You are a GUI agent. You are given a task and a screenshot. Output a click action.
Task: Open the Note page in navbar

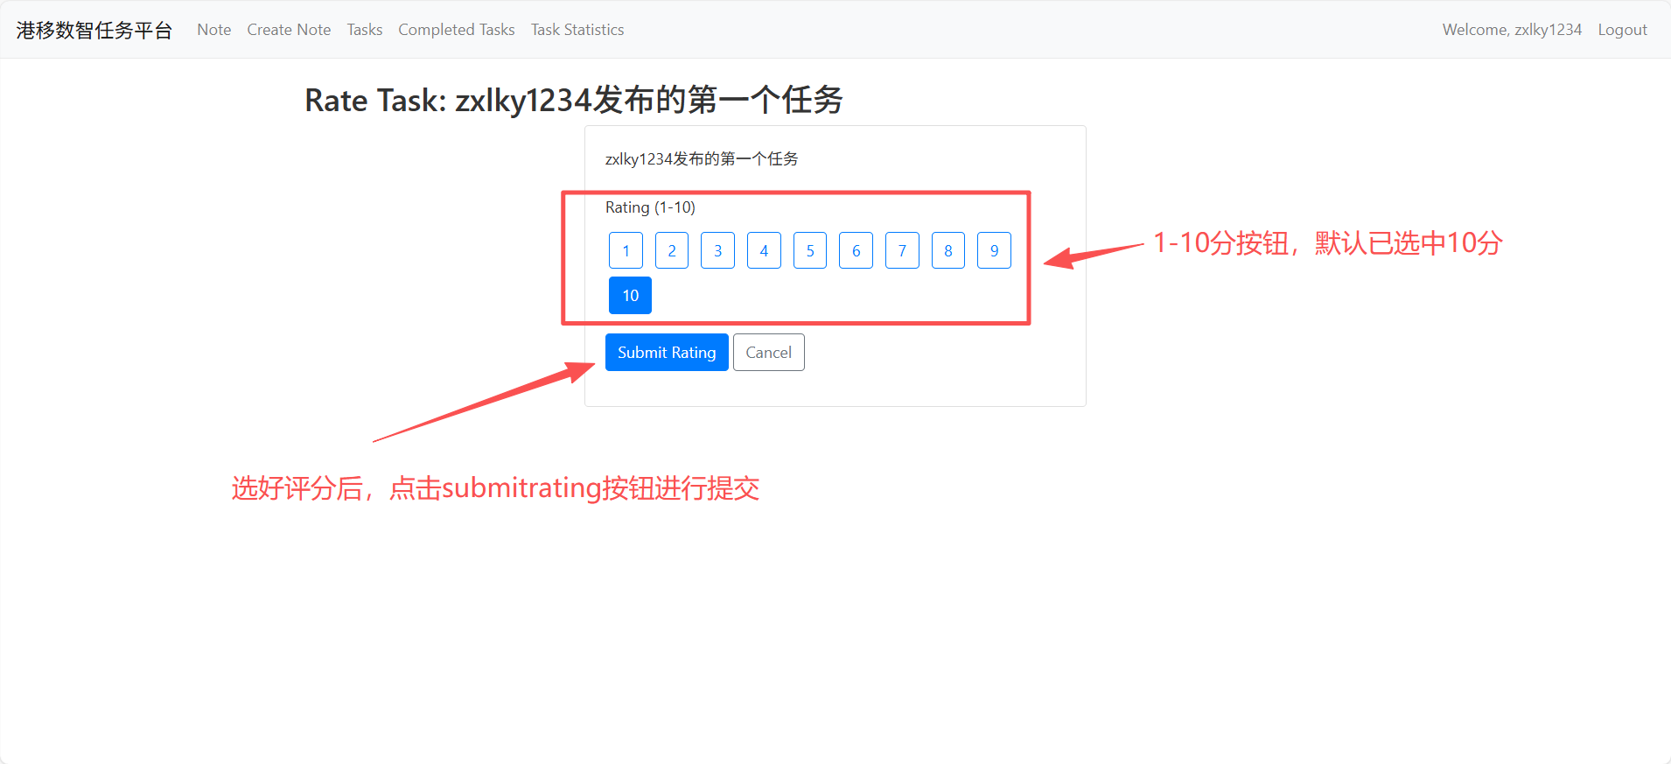214,30
